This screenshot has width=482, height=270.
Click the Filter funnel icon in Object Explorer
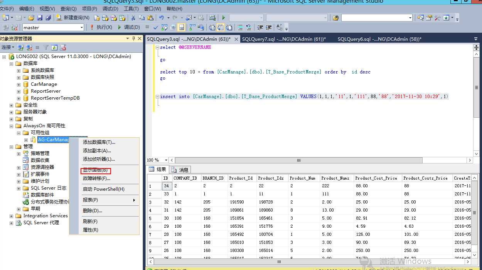point(46,47)
